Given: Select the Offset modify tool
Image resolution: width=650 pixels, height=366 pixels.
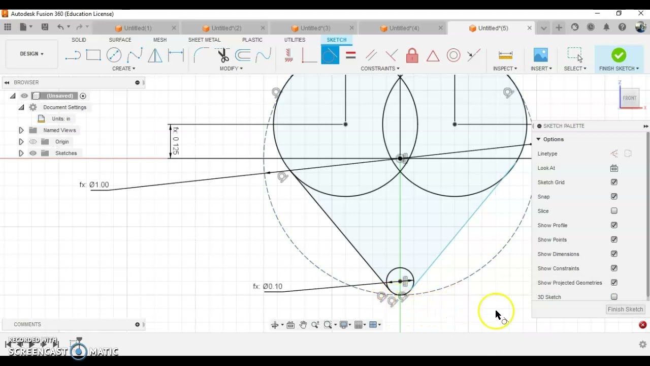Looking at the screenshot, I should (243, 55).
